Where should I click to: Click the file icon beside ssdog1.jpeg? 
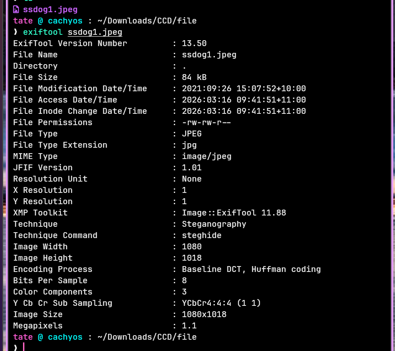click(16, 9)
